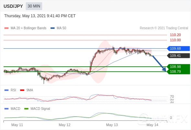191x130 pixels.
Task: Toggle the RSI legend marker
Action: (6, 90)
